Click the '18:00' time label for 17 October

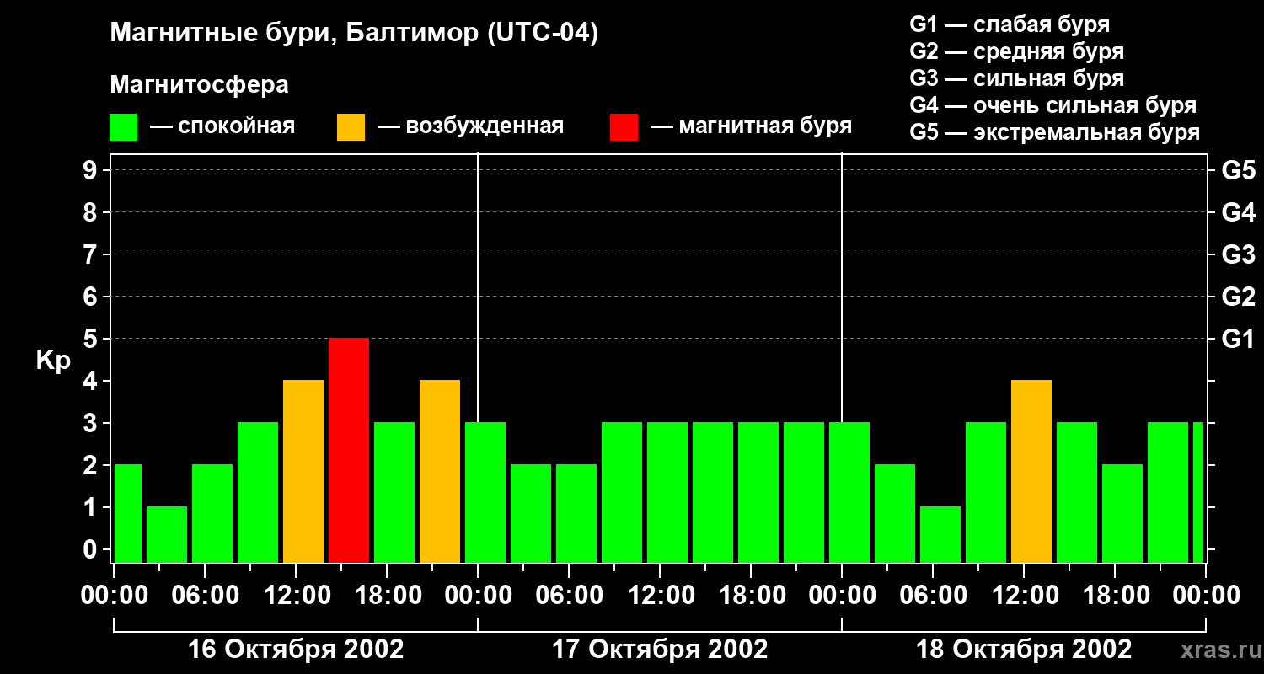(751, 596)
